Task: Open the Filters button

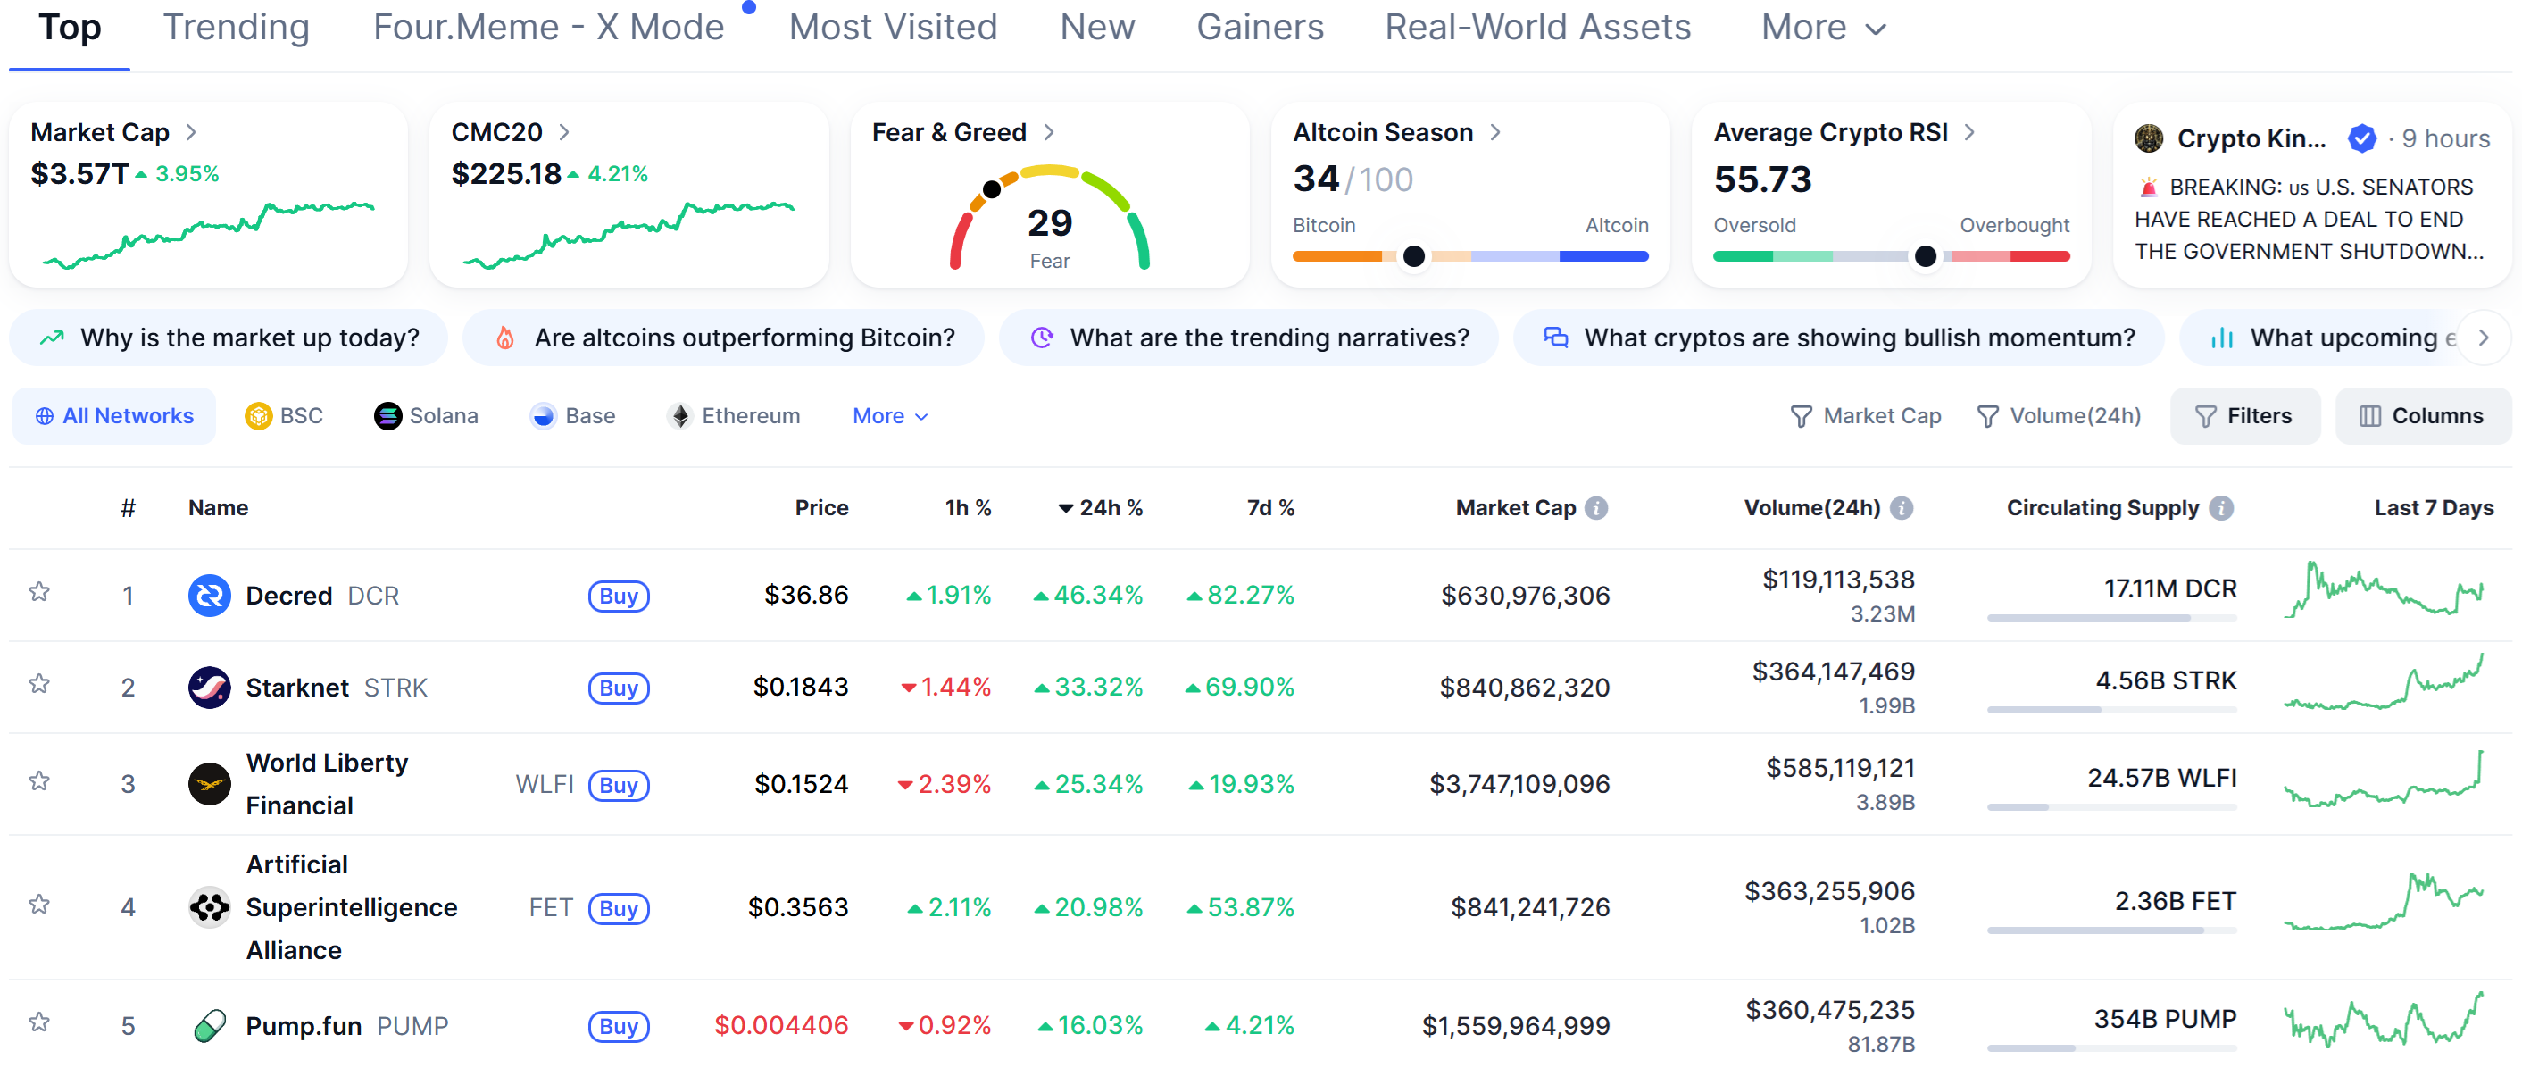Action: (x=2244, y=416)
